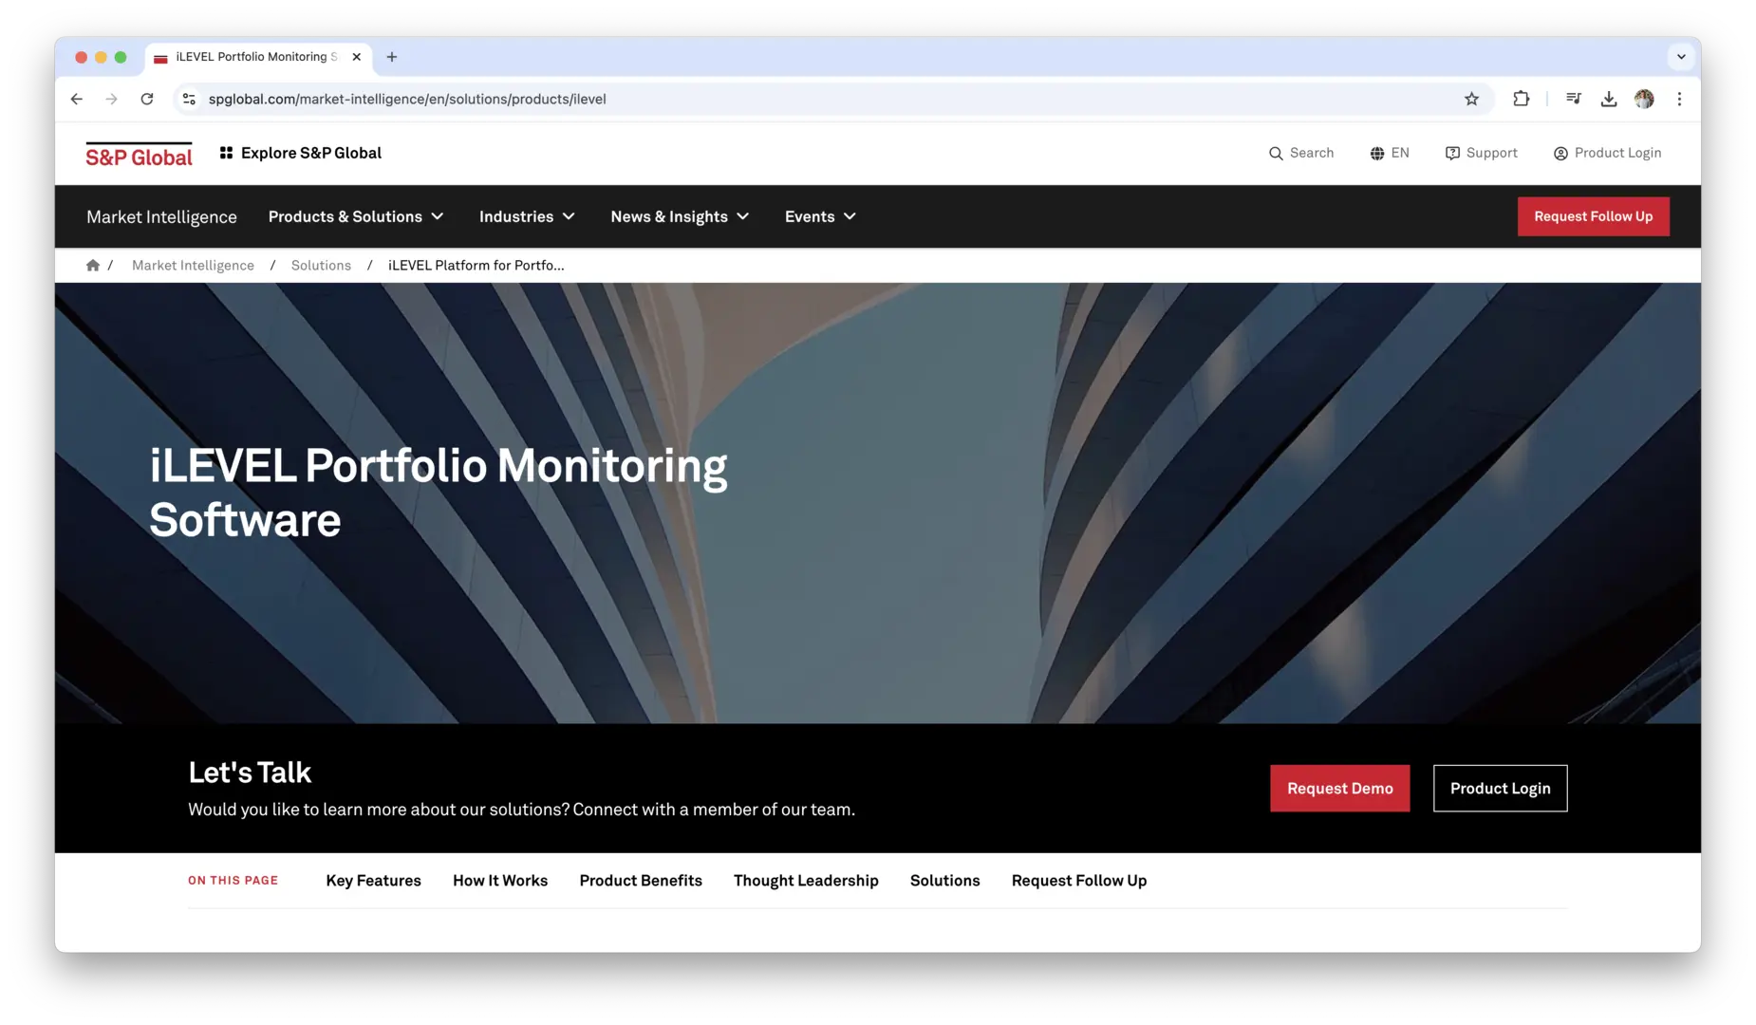Open the Events dropdown menu
This screenshot has height=1025, width=1756.
(820, 216)
